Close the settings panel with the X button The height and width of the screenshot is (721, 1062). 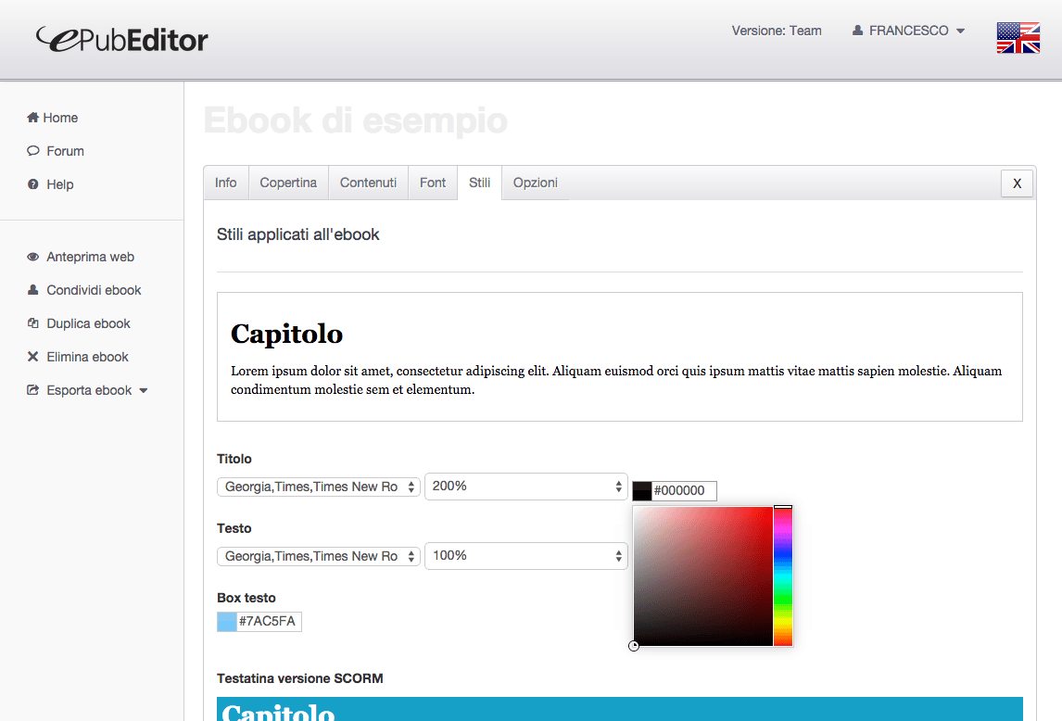1017,183
